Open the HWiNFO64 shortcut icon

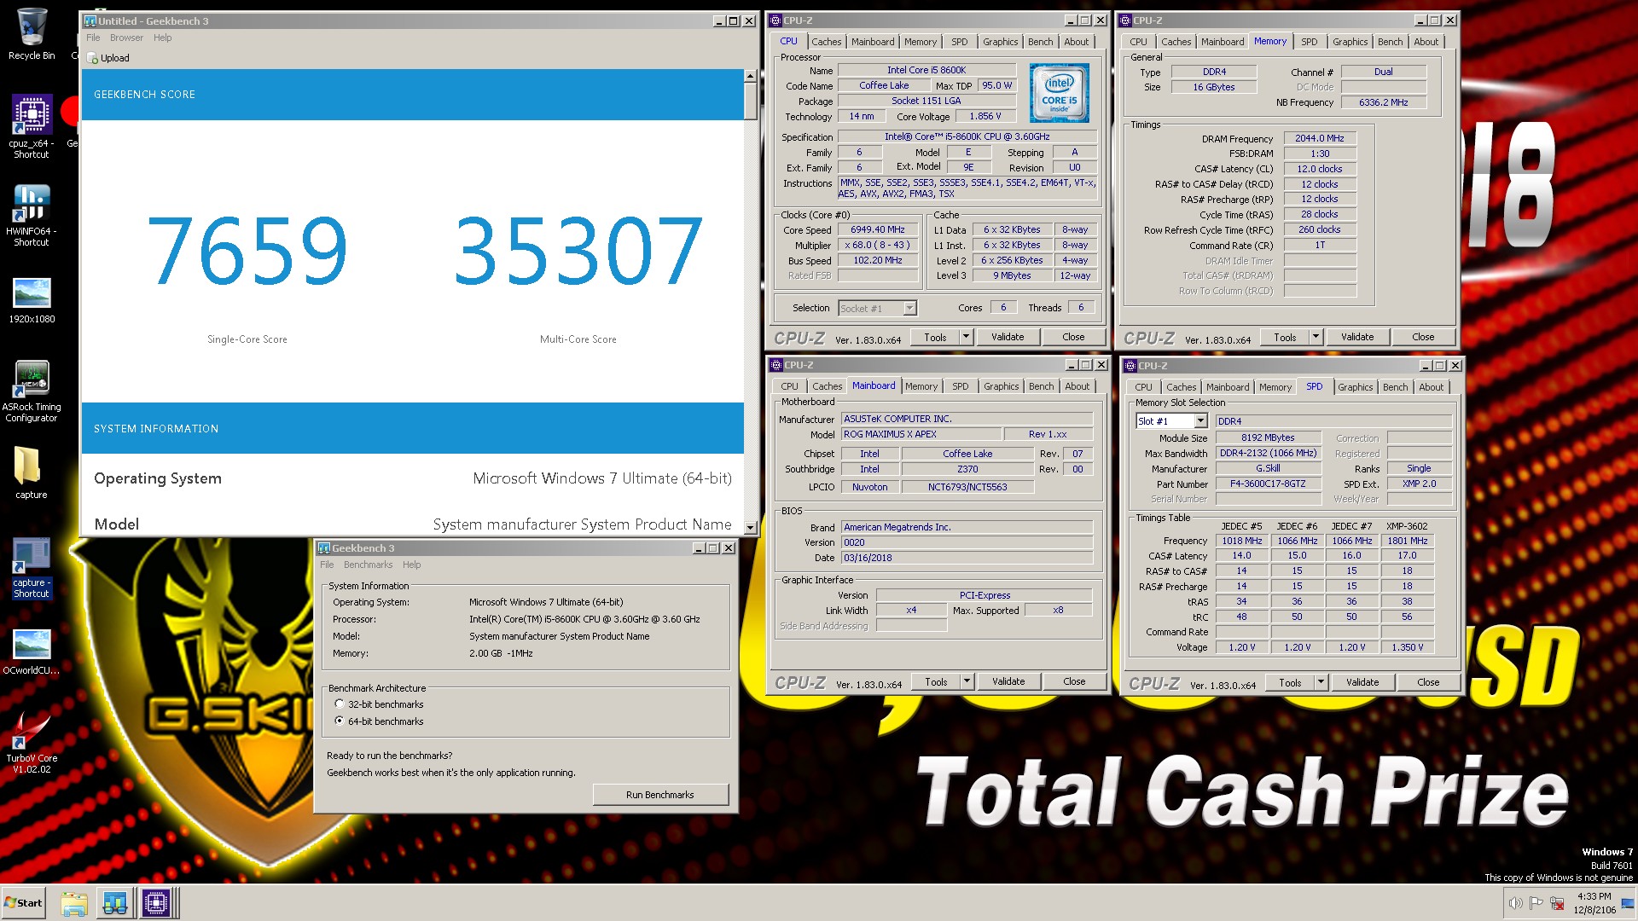(x=32, y=215)
